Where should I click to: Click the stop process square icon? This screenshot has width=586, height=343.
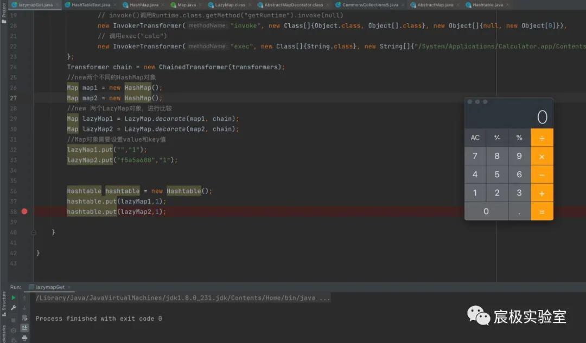coord(14,320)
